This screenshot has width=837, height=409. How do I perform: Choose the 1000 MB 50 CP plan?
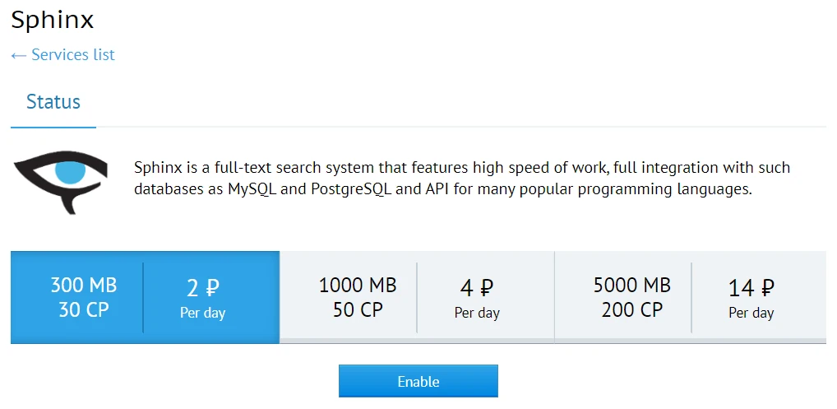[x=358, y=297]
